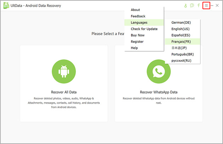The height and width of the screenshot is (144, 223).
Task: Open the hamburger menu icon
Action: pyautogui.click(x=206, y=6)
